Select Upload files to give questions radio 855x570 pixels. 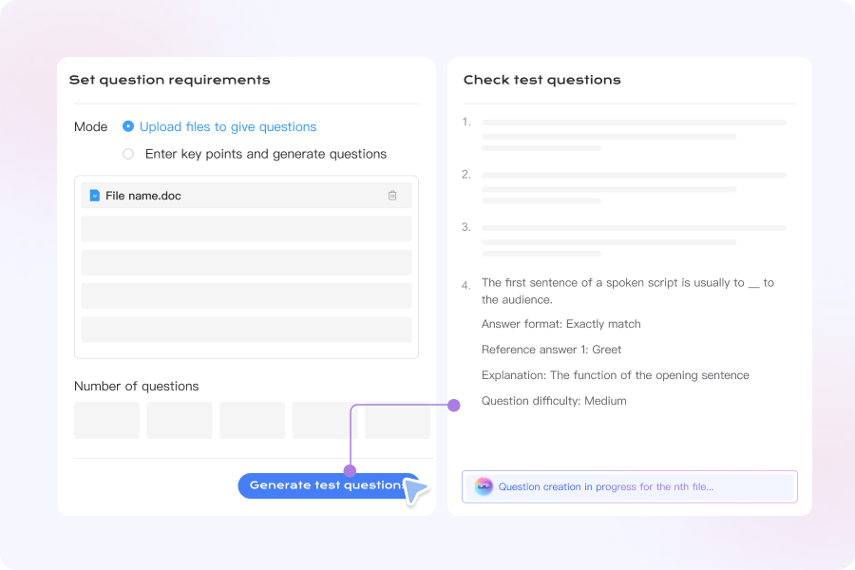[x=128, y=126]
